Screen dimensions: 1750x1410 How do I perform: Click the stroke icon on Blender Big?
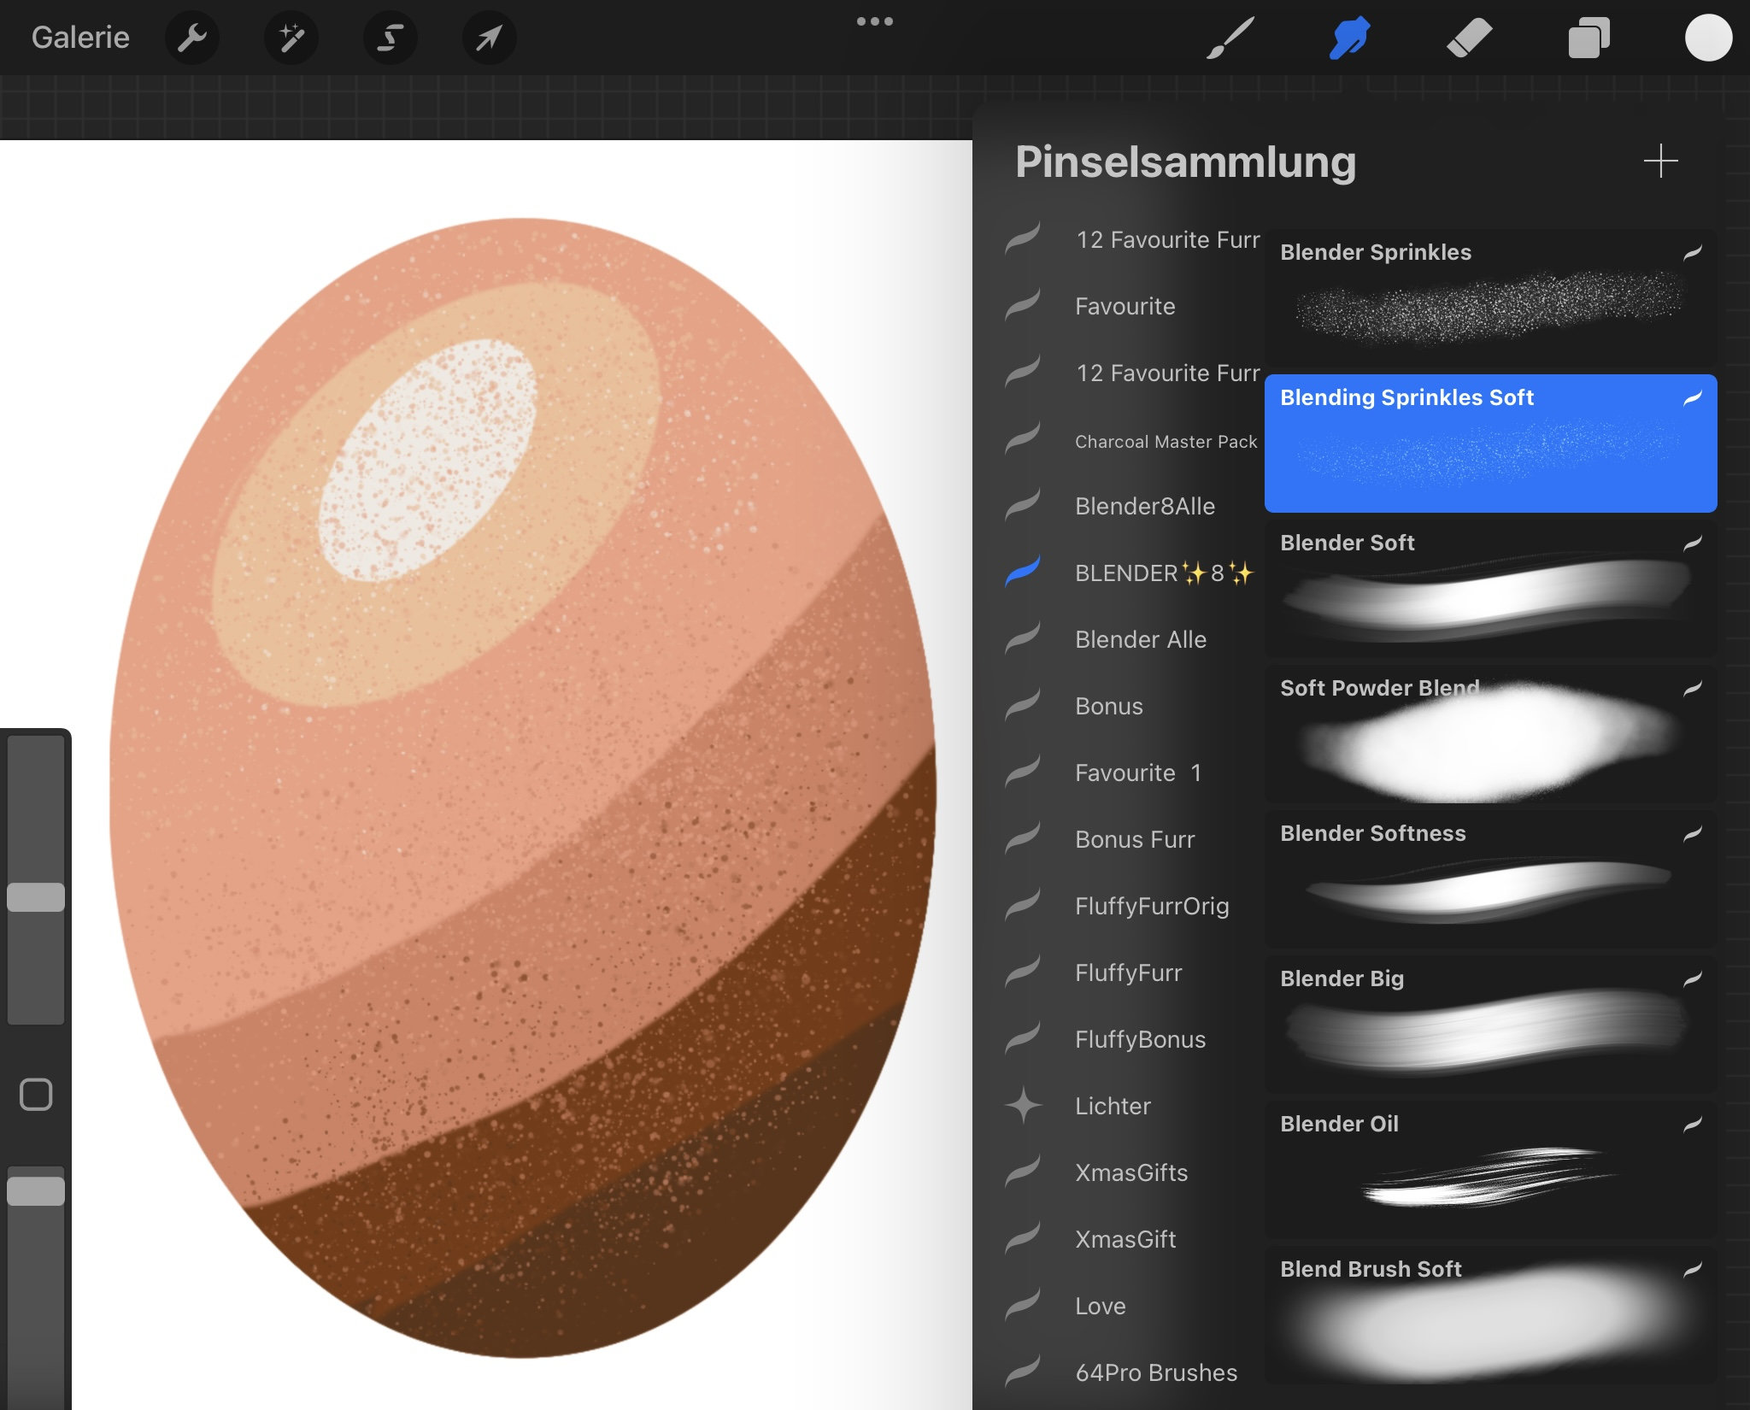[1693, 978]
